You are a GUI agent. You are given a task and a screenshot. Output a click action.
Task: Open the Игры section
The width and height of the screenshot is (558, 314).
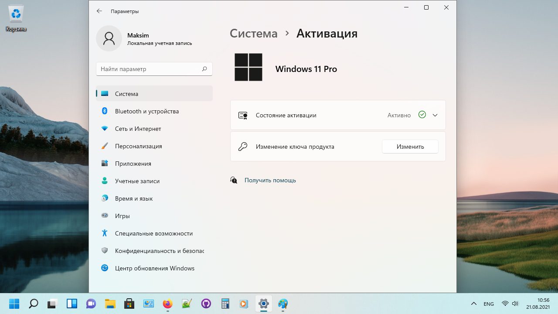point(154,216)
